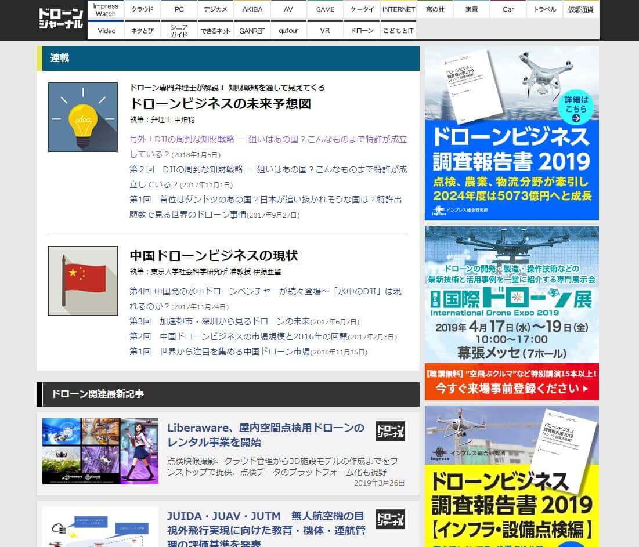
Task: Open ドローンビジネスの未来予想図 series title
Action: coord(220,104)
